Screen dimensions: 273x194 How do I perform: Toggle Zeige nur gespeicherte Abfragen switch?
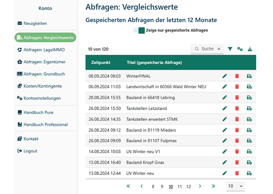[x=139, y=30]
